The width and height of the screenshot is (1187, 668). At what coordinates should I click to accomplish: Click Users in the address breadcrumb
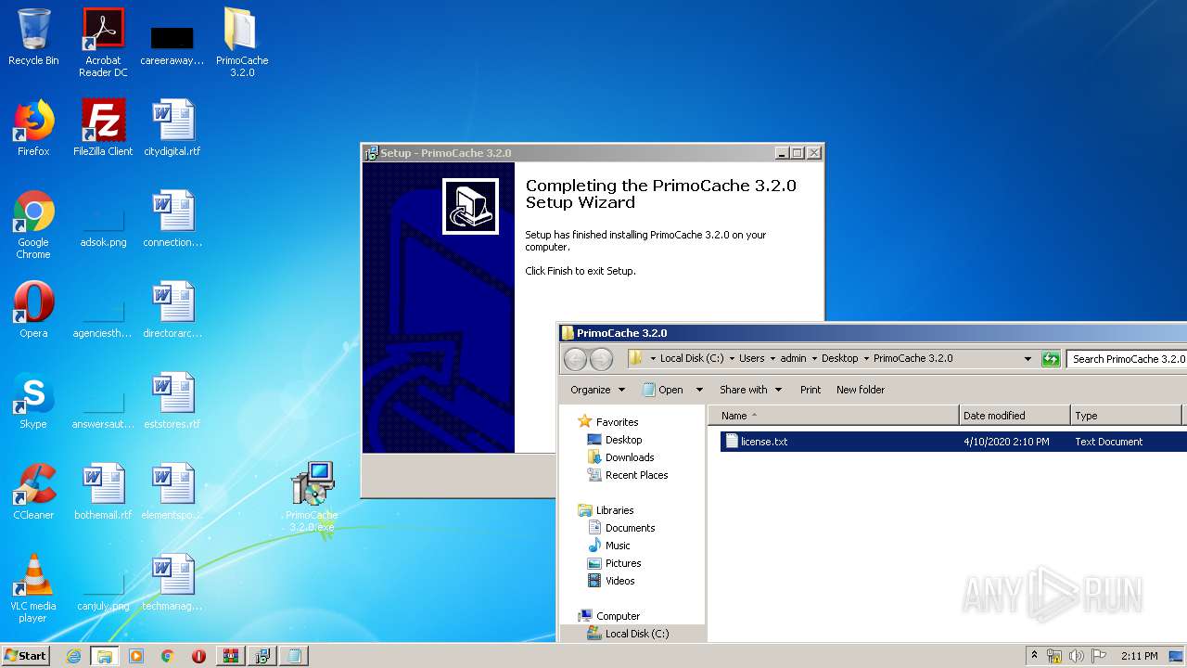(752, 358)
